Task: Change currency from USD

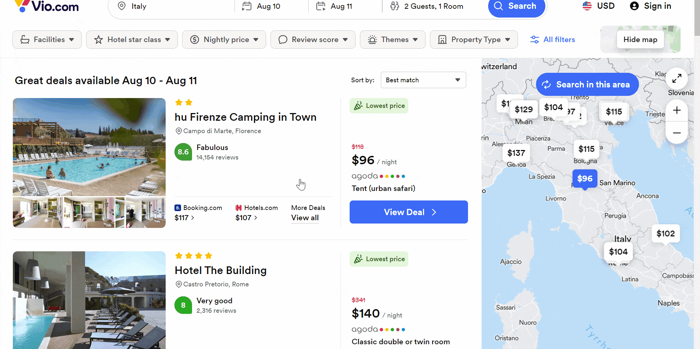Action: [x=598, y=6]
